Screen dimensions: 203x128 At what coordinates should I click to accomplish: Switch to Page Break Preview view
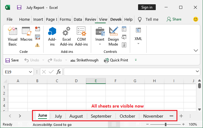138,124
